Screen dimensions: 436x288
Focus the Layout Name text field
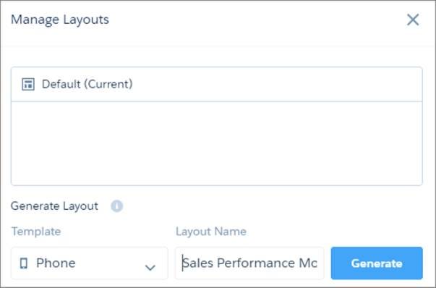249,263
